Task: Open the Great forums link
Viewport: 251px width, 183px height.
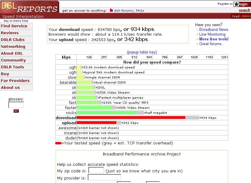Action: pos(211,44)
